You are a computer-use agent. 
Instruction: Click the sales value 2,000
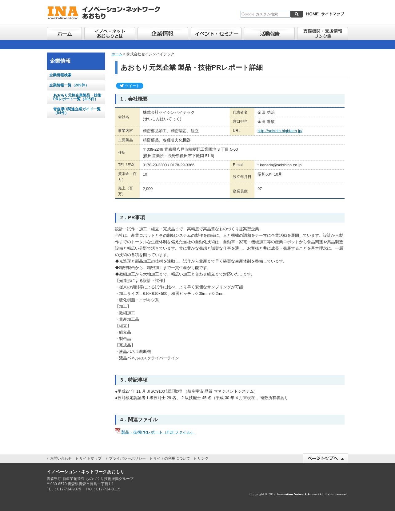coord(148,189)
